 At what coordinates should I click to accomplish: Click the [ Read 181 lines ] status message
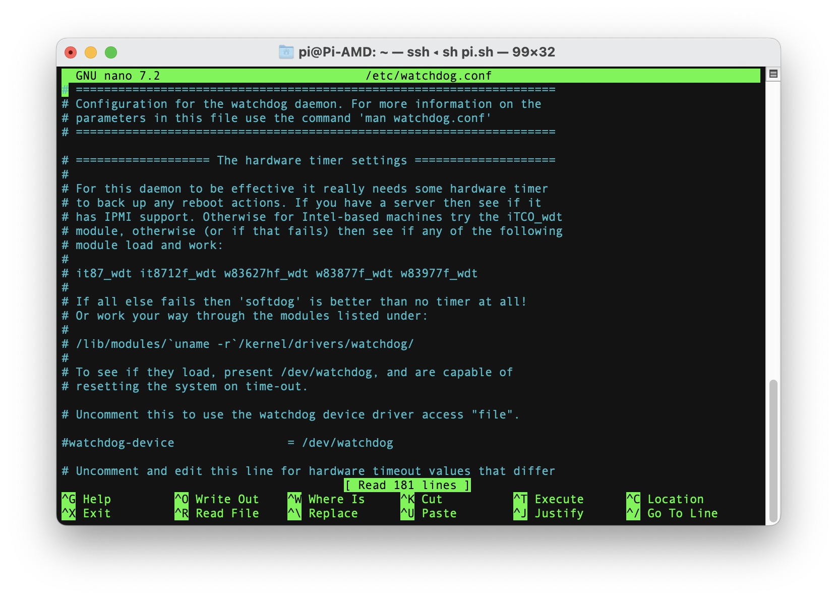[x=407, y=485]
